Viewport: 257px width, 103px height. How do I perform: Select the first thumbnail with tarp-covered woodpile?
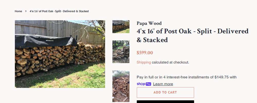[x=121, y=27]
